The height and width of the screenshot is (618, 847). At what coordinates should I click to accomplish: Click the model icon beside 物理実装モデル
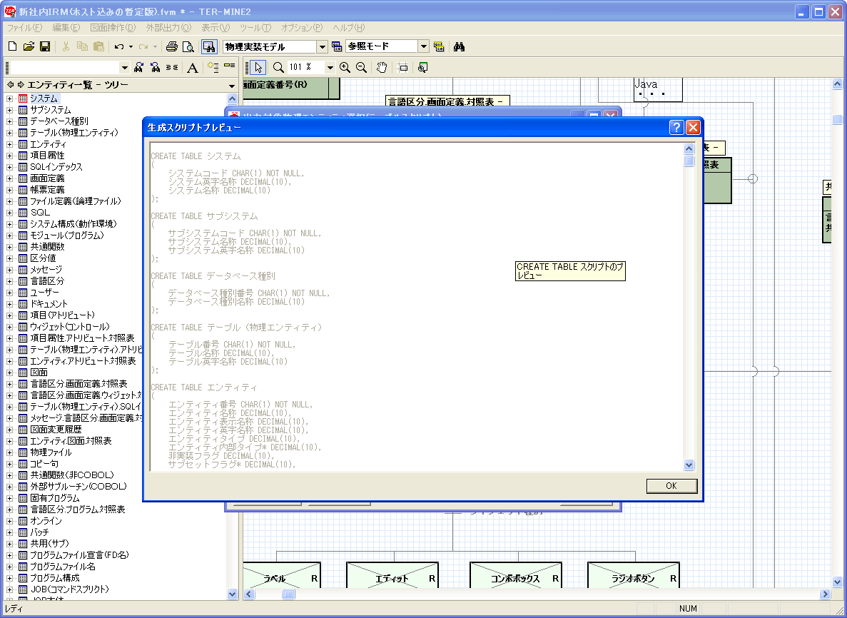pos(337,47)
